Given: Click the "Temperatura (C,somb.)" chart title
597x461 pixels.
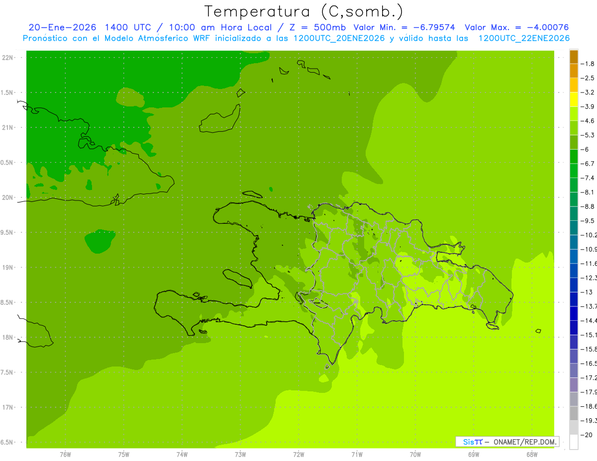Looking at the screenshot, I should pos(304,12).
